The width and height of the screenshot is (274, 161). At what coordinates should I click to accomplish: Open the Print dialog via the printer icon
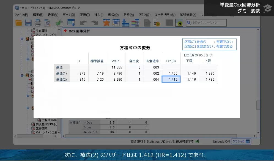(37, 23)
